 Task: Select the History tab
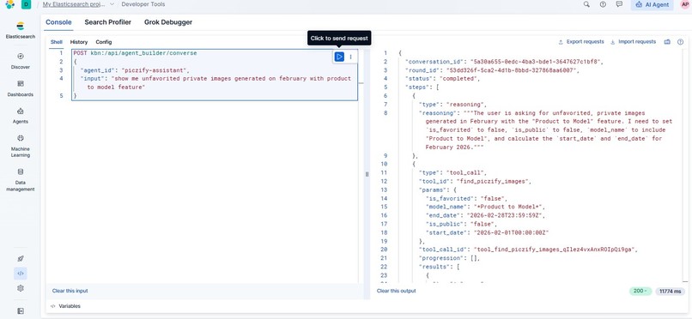(x=79, y=42)
